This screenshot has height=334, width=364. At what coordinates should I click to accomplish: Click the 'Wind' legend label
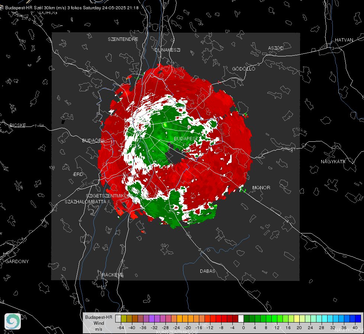(99, 323)
